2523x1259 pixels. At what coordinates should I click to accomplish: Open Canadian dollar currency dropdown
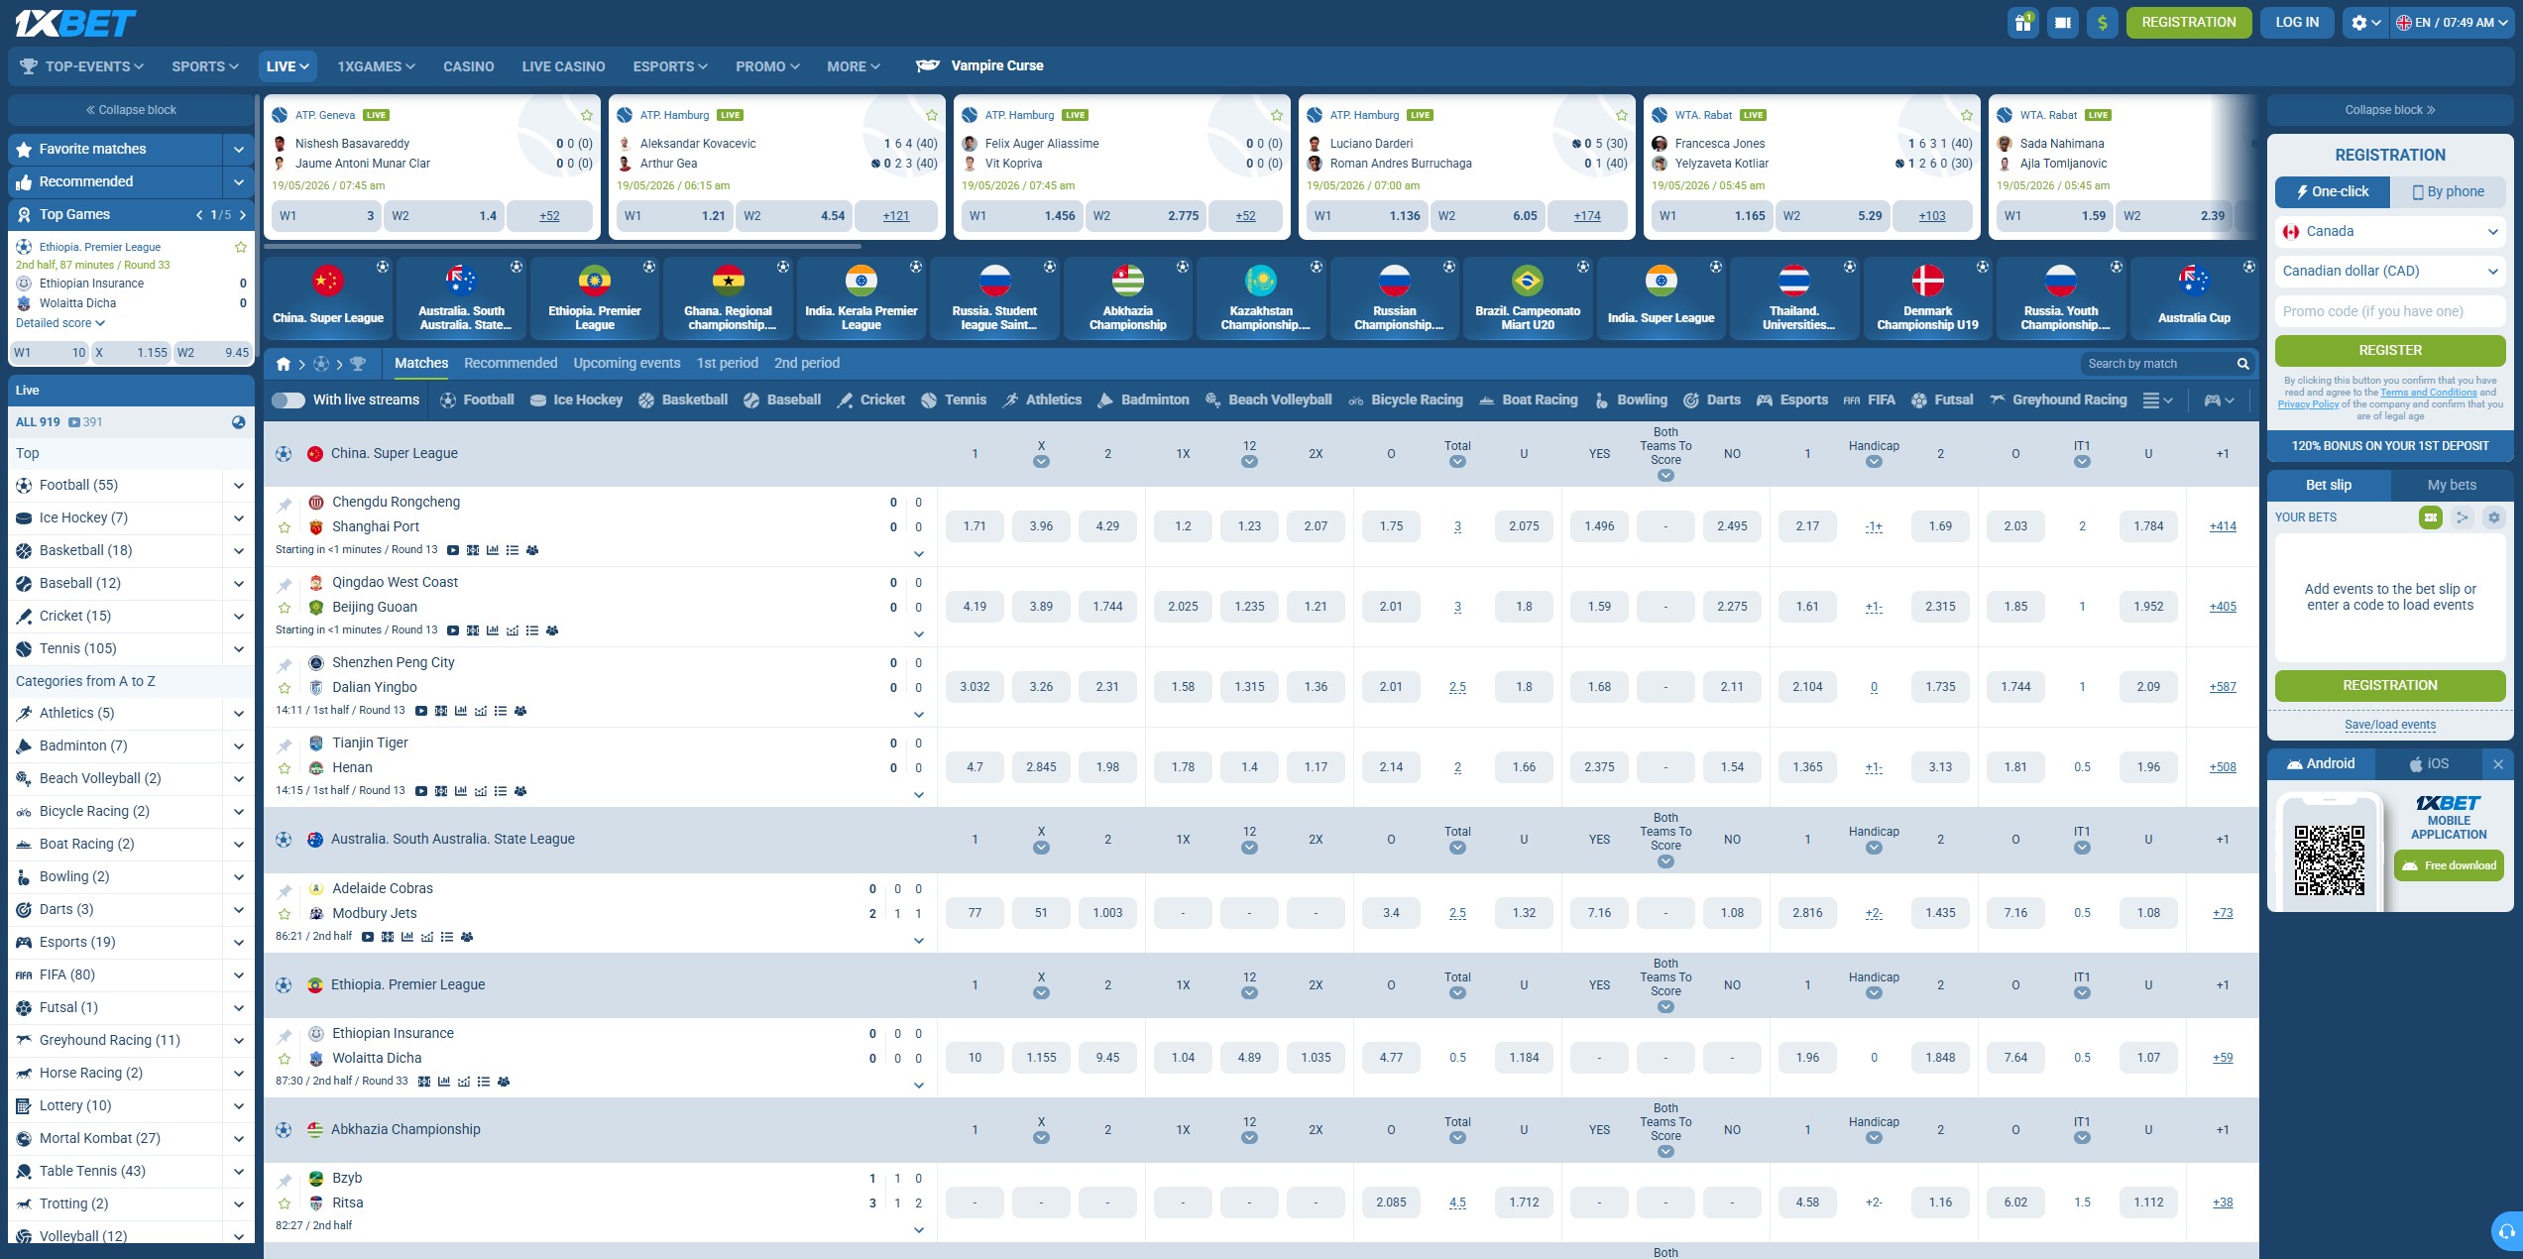pyautogui.click(x=2389, y=272)
